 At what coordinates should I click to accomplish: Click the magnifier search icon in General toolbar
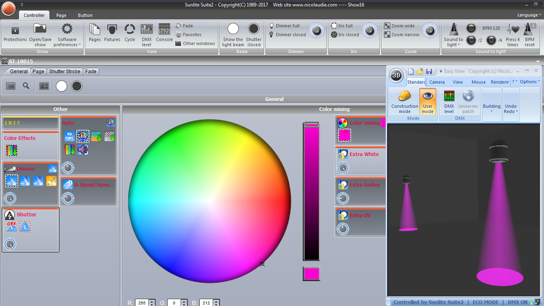pyautogui.click(x=26, y=86)
